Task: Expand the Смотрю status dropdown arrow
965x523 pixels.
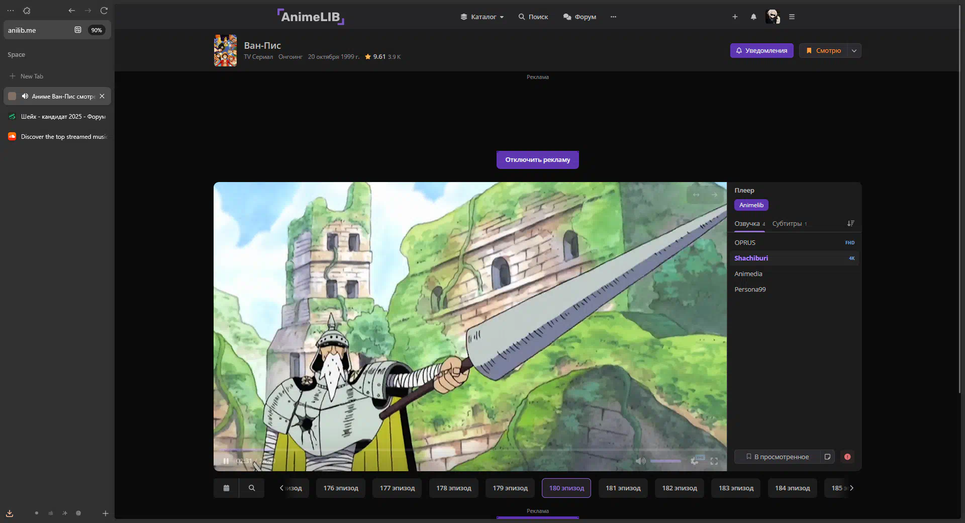Action: click(x=854, y=50)
